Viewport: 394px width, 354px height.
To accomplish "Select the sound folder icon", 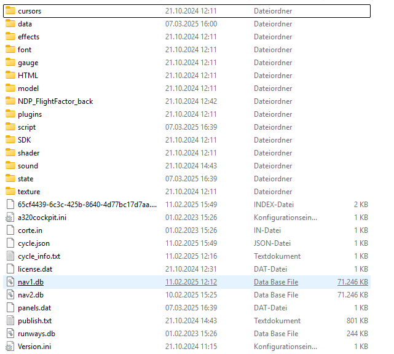I will click(x=10, y=165).
